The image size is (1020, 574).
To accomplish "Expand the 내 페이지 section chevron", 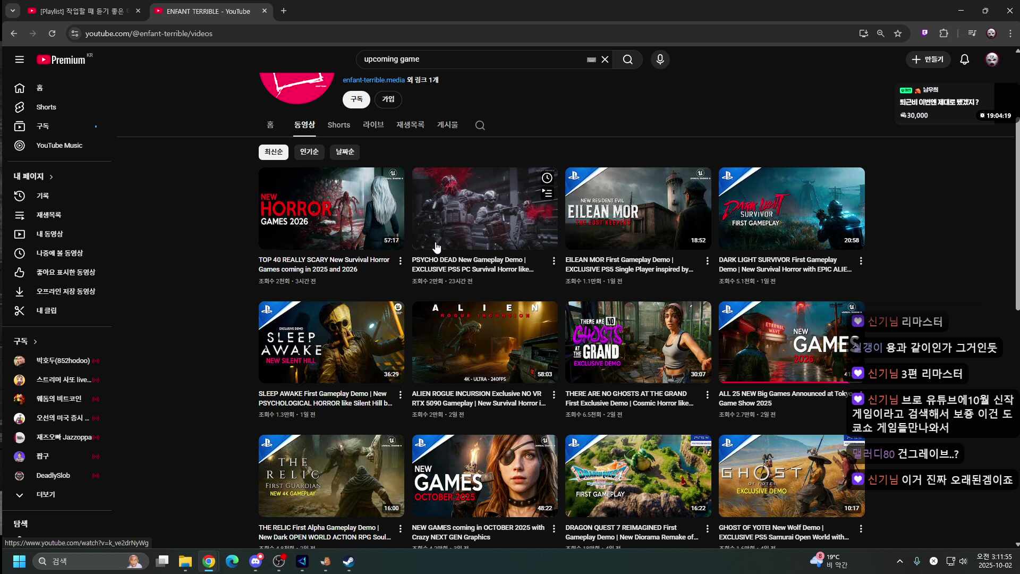I will point(51,176).
